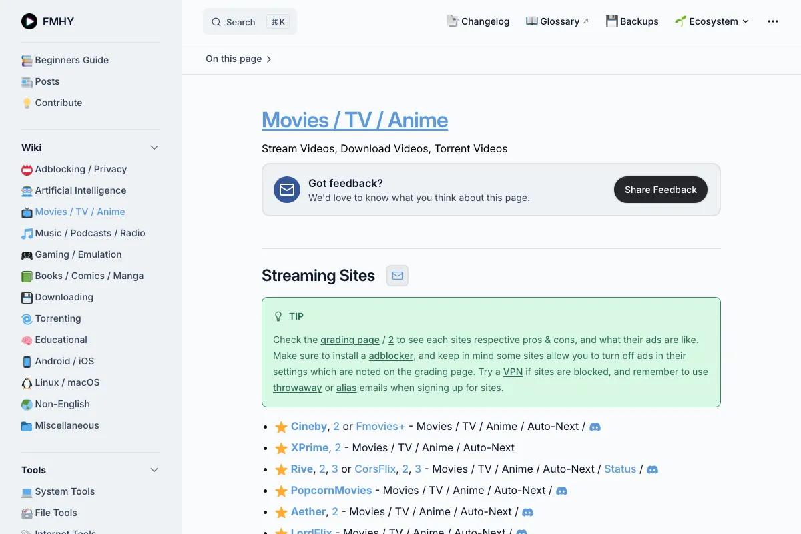801x534 pixels.
Task: Click the Downloading floppy disk icon
Action: click(27, 298)
